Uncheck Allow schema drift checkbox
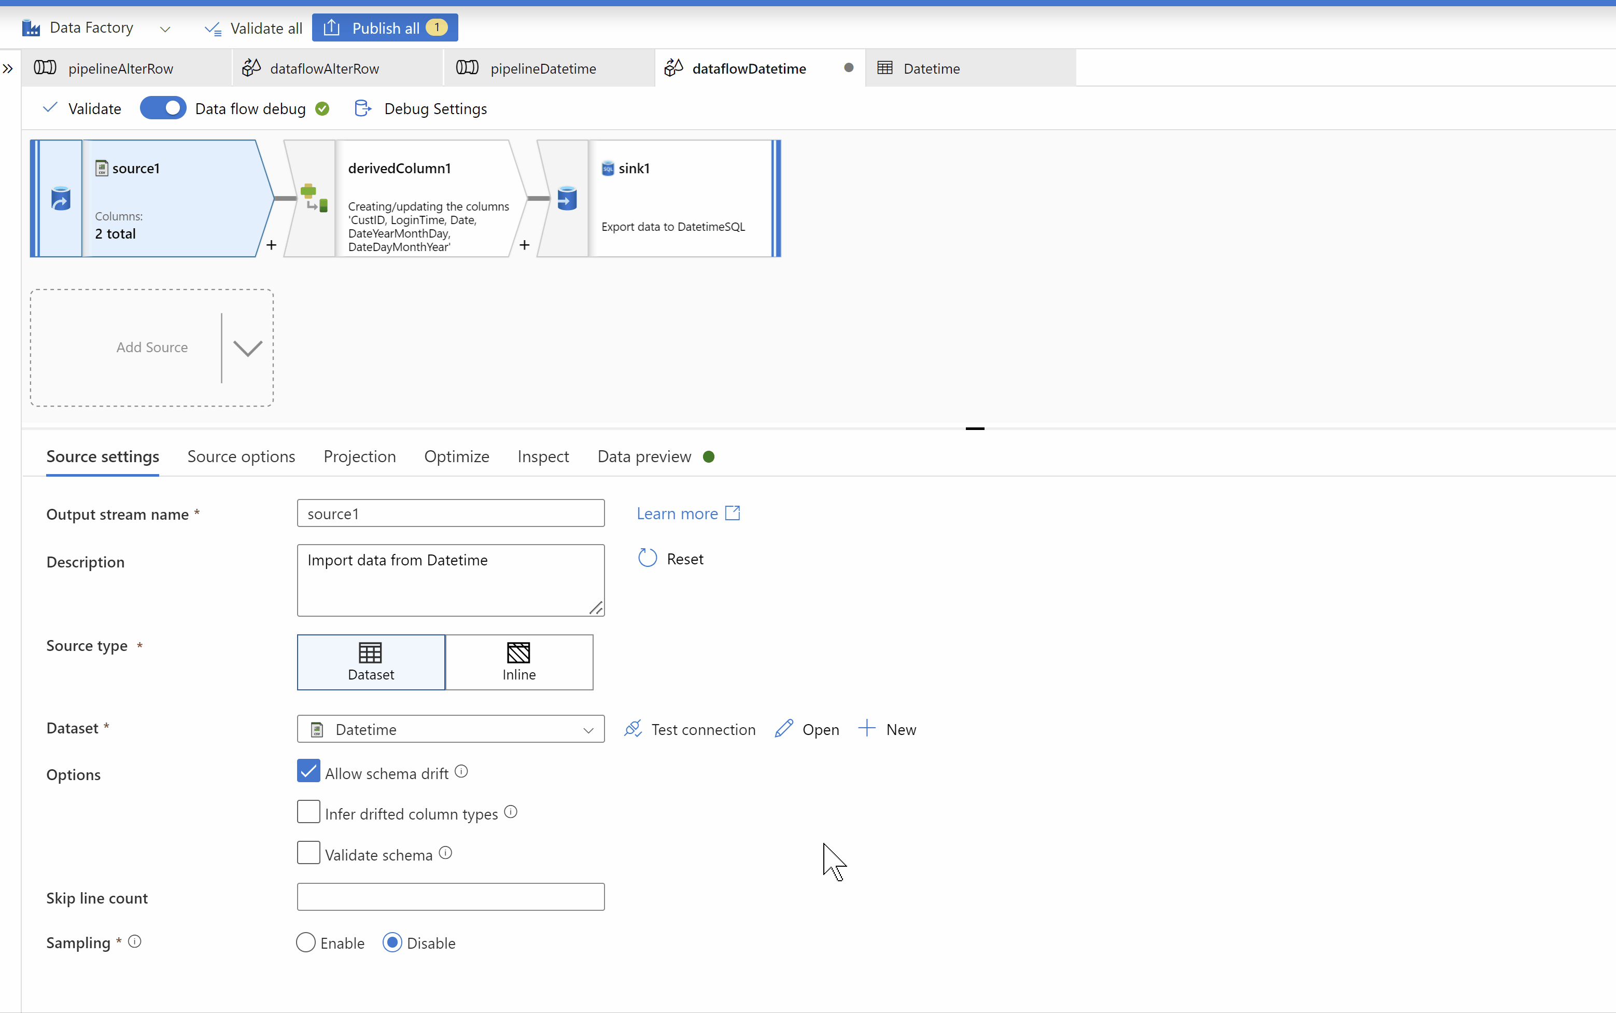Screen dimensions: 1616x1013 [308, 771]
